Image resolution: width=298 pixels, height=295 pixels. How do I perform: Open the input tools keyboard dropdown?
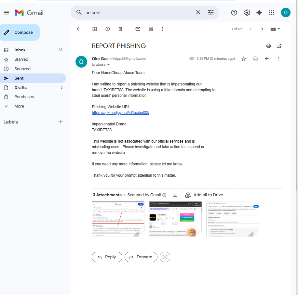click(x=275, y=29)
